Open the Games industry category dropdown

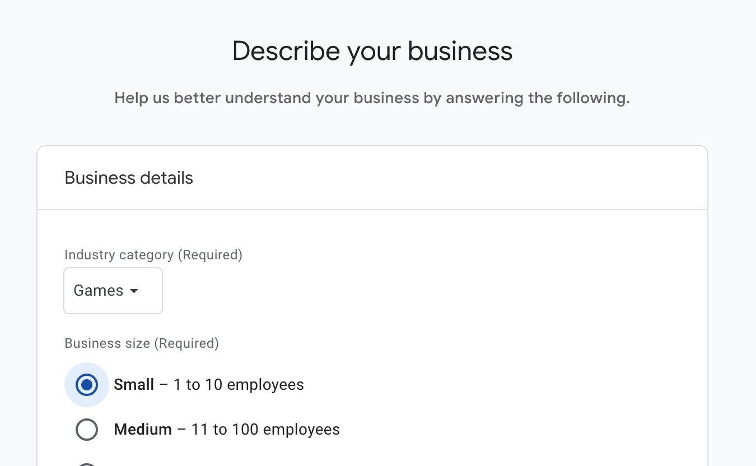[x=113, y=291]
